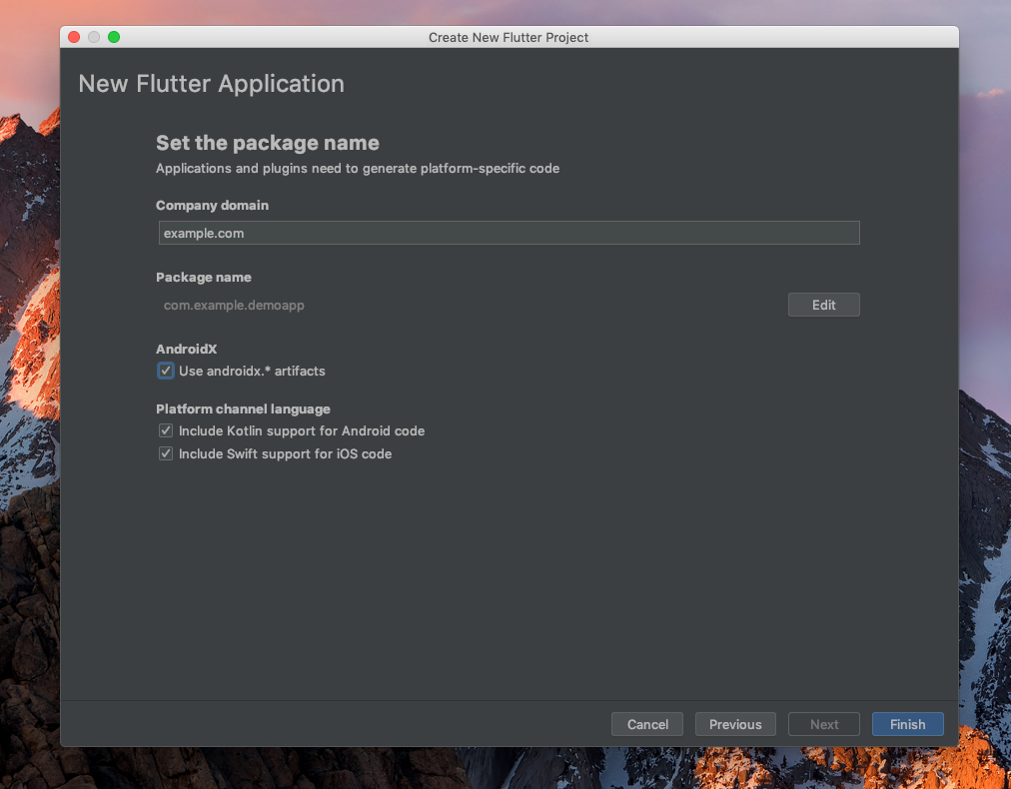1011x789 pixels.
Task: Click the Finish button to create project
Action: [907, 724]
